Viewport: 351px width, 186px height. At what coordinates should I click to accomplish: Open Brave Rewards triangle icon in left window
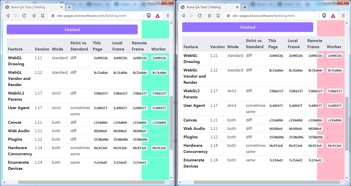point(157,16)
